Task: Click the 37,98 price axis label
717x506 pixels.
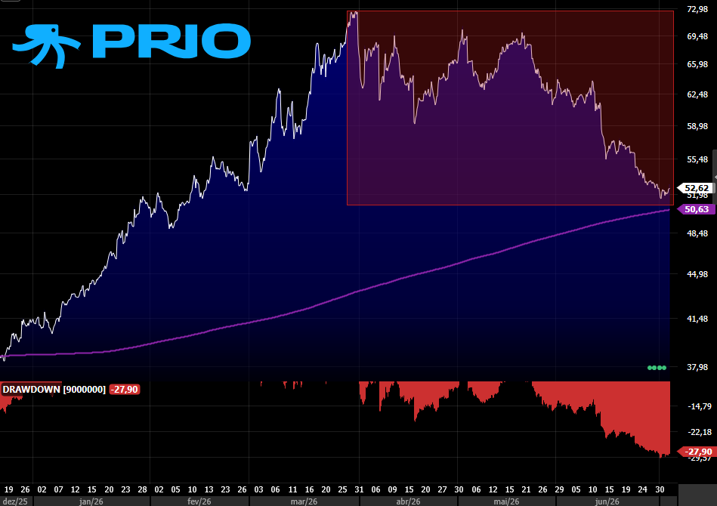Action: pyautogui.click(x=697, y=367)
